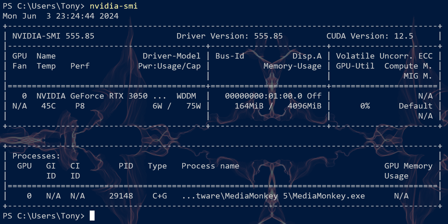Image resolution: width=448 pixels, height=224 pixels.
Task: Click the nvidia-smi command text
Action: click(114, 6)
